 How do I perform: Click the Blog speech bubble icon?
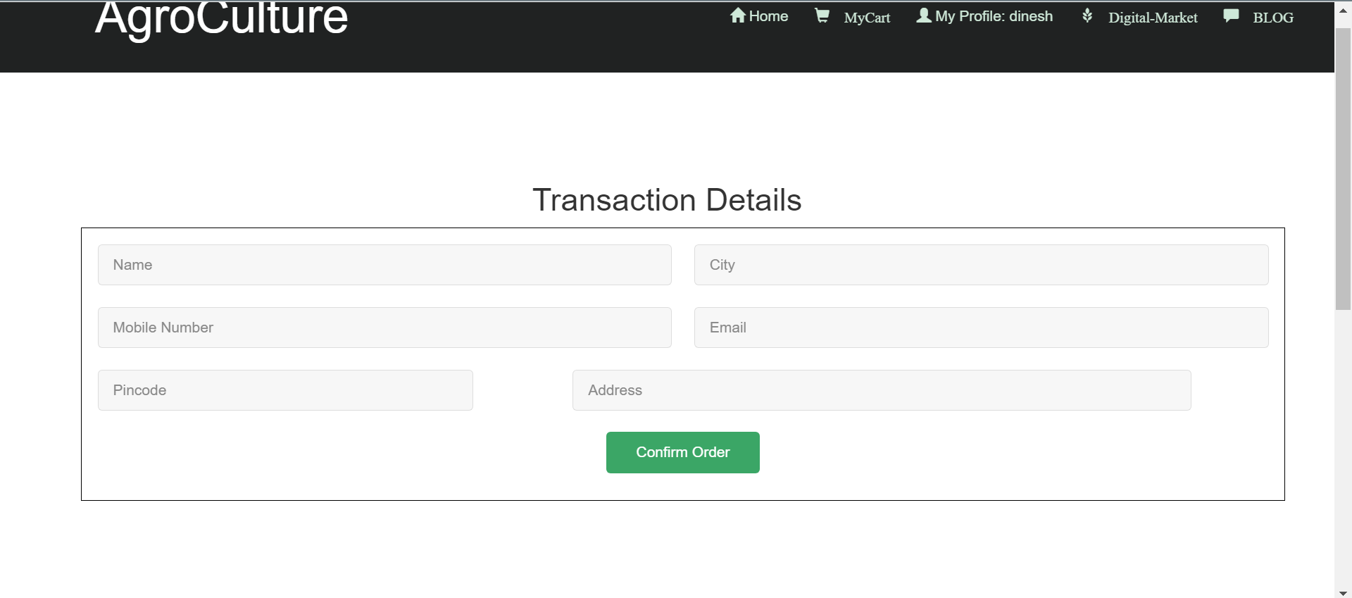(1231, 15)
